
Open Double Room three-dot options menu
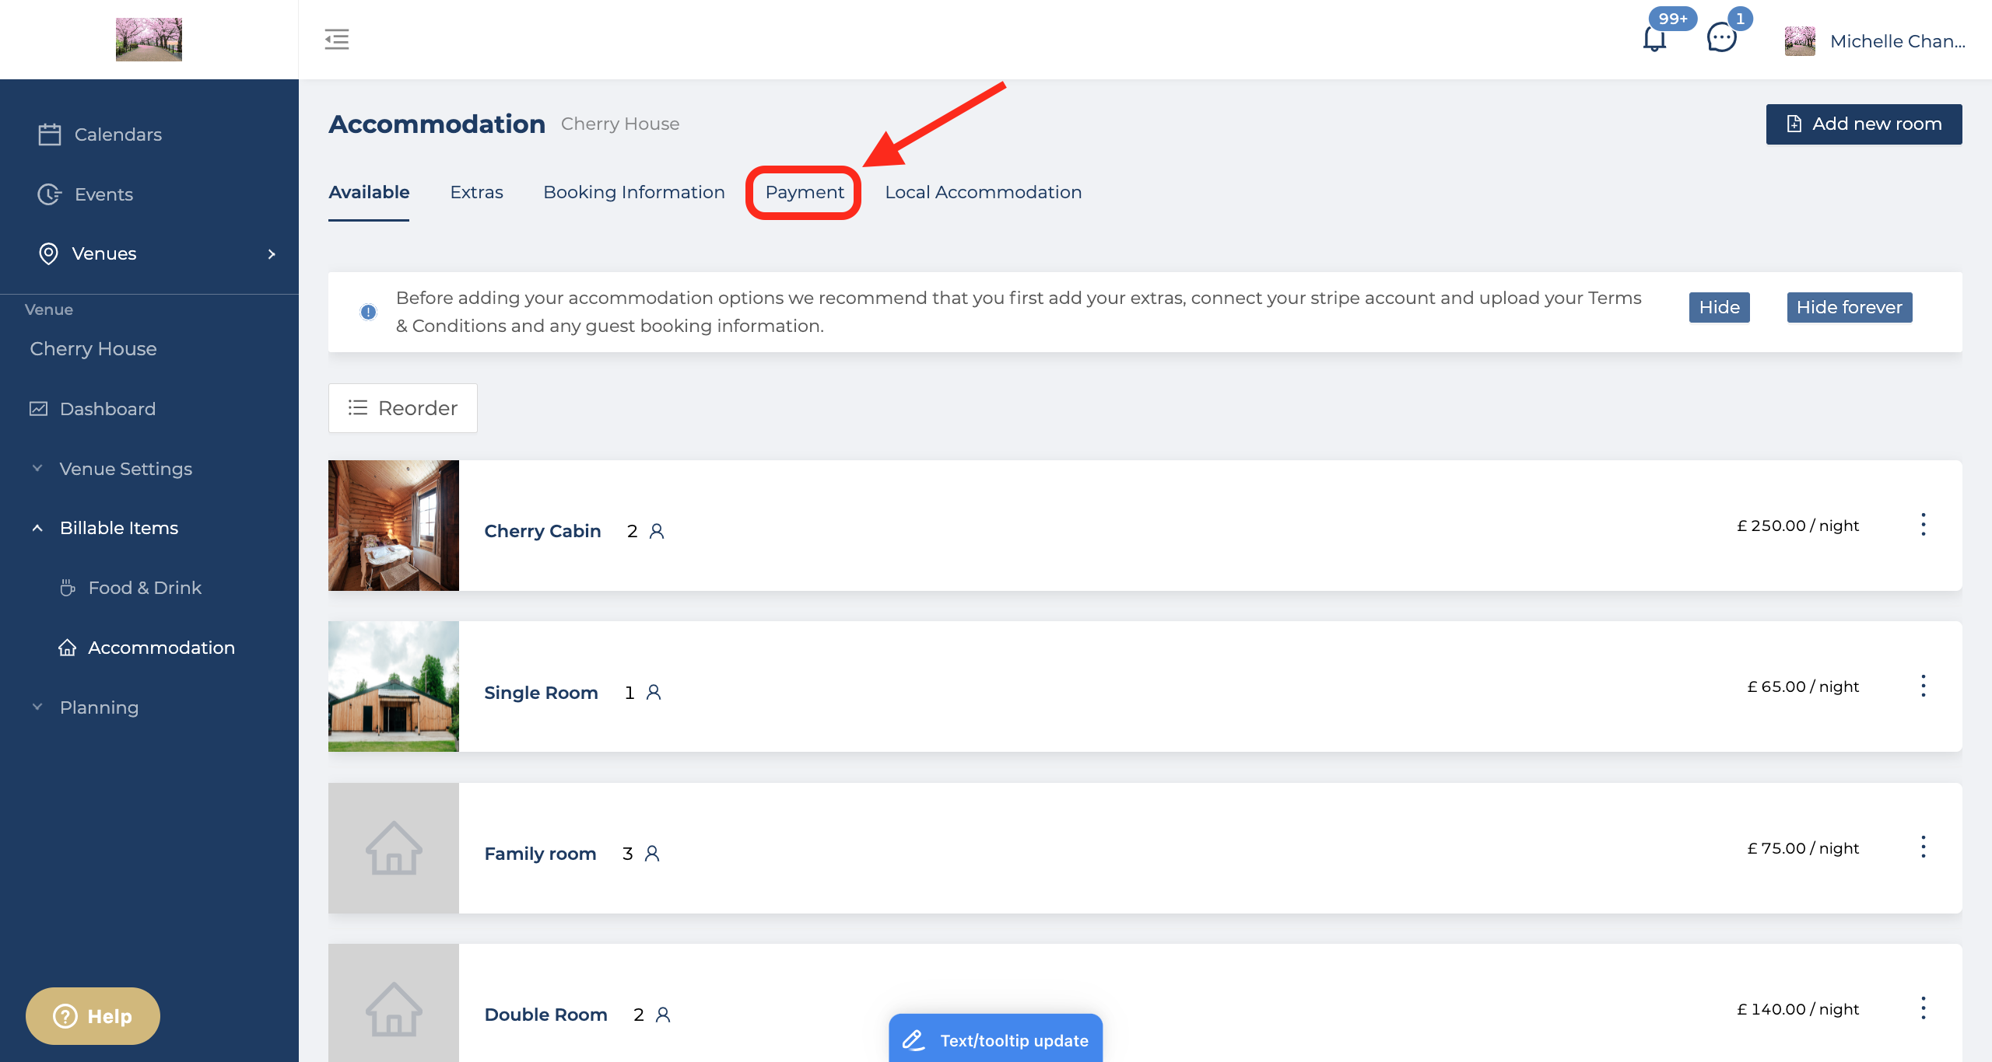(1923, 1008)
